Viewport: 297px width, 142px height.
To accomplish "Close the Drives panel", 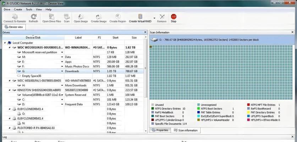I will point(145,32).
